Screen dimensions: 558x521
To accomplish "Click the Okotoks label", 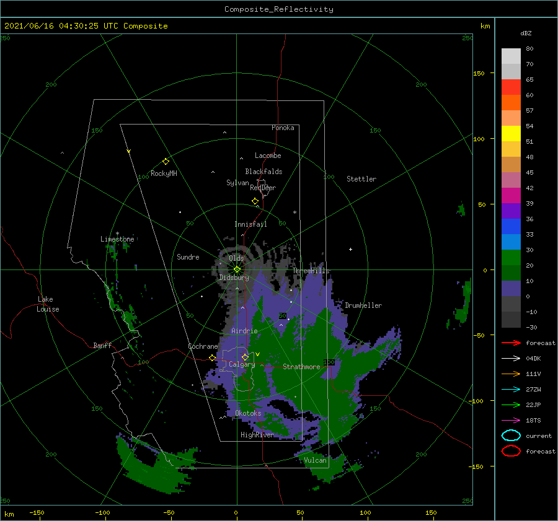I will coord(249,413).
